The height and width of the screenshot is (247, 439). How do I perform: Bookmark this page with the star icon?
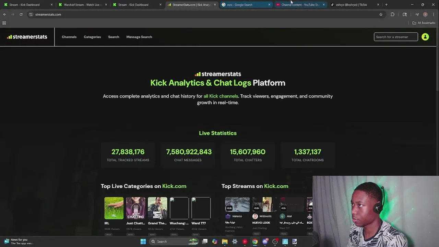381,14
